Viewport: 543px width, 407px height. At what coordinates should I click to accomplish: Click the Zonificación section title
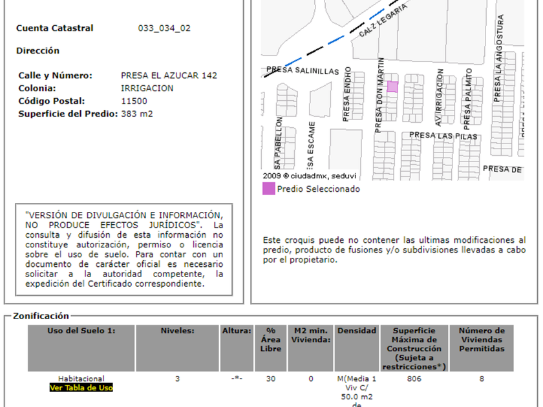tap(41, 316)
